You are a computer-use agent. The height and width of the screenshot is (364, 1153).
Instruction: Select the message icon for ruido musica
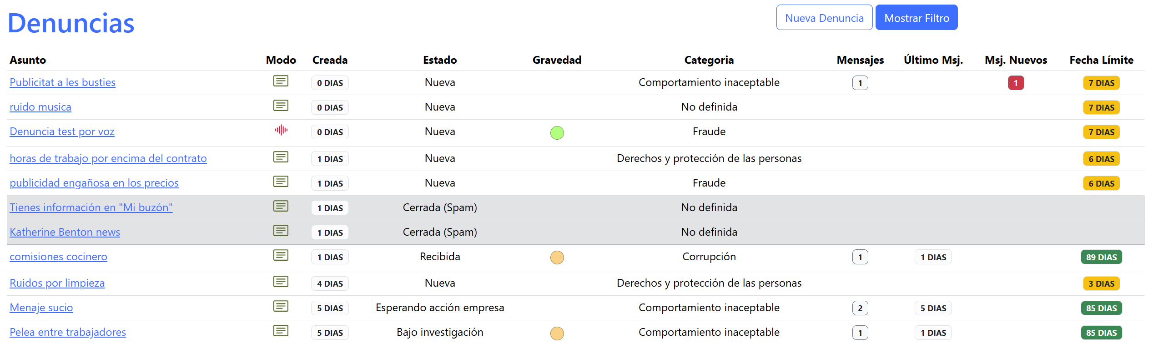[281, 105]
